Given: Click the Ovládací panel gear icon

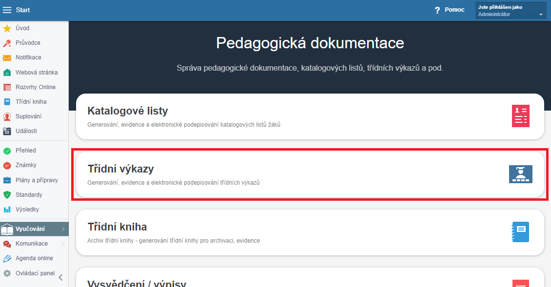Looking at the screenshot, I should point(7,273).
